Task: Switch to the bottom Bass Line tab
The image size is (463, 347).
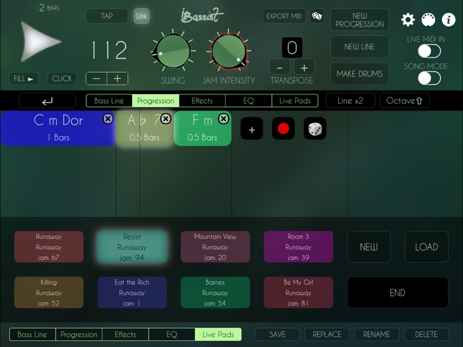Action: tap(33, 334)
